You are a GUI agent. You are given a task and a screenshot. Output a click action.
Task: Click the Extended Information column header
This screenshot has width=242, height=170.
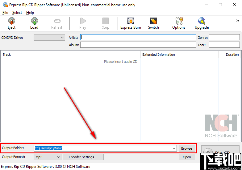click(x=159, y=55)
